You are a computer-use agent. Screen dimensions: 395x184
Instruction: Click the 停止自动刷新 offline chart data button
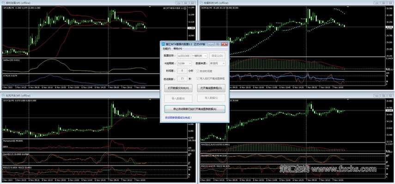pyautogui.click(x=195, y=109)
